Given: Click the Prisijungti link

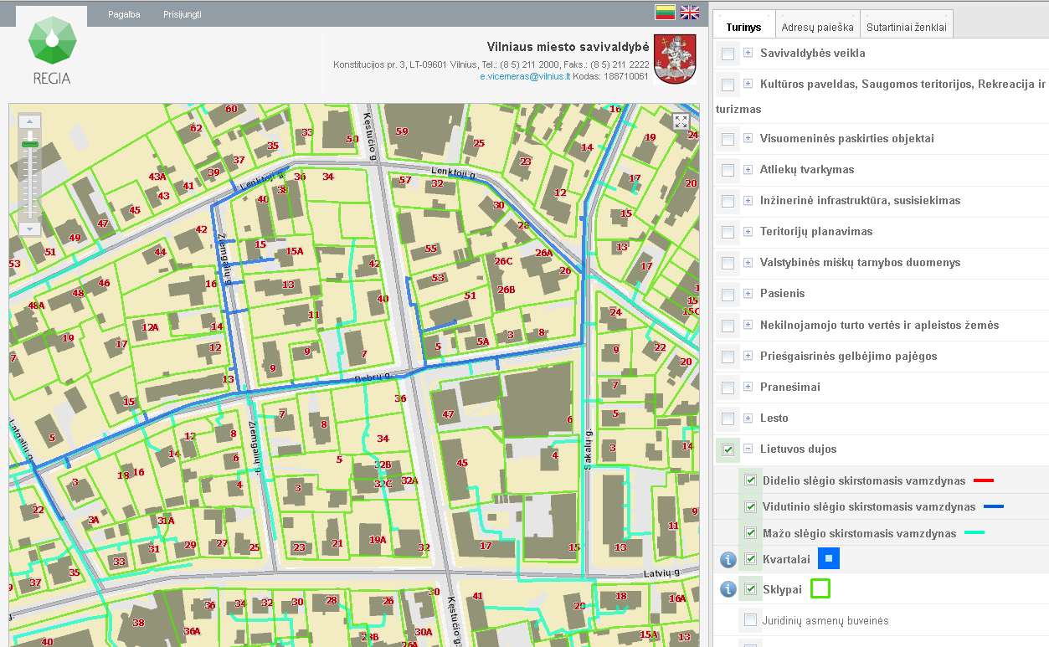Looking at the screenshot, I should point(183,14).
